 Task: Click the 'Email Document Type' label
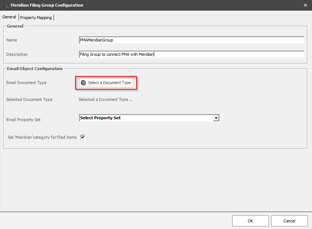pyautogui.click(x=26, y=83)
